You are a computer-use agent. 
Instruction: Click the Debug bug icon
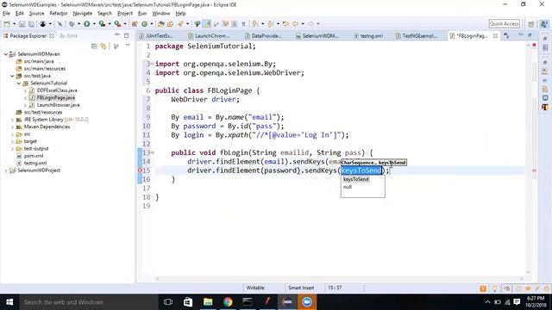pos(72,24)
